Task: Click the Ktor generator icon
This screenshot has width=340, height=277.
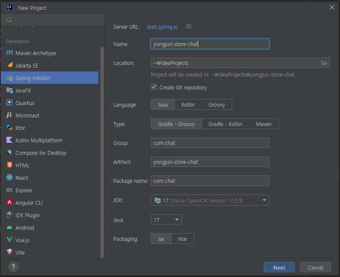Action: (x=9, y=127)
